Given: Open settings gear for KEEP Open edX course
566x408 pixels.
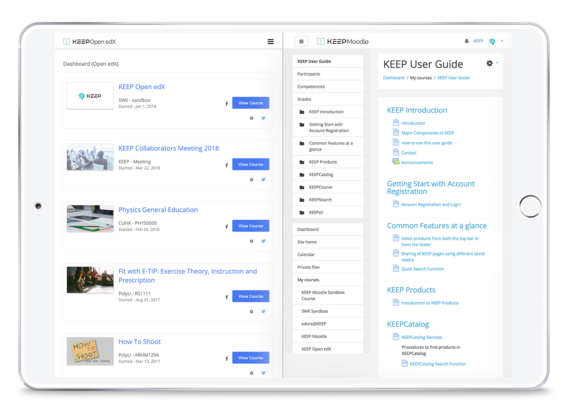Looking at the screenshot, I should click(252, 118).
